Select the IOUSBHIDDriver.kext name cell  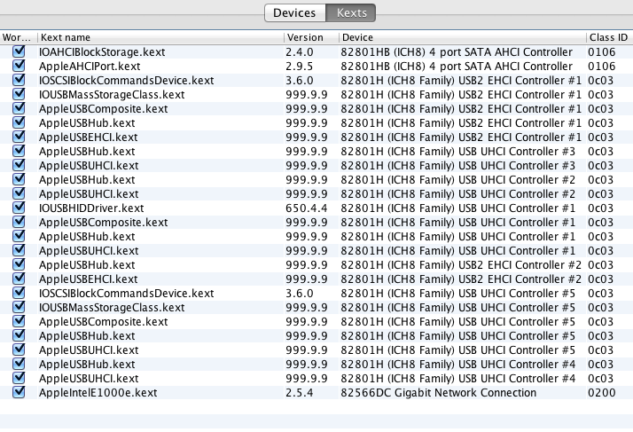tap(91, 208)
